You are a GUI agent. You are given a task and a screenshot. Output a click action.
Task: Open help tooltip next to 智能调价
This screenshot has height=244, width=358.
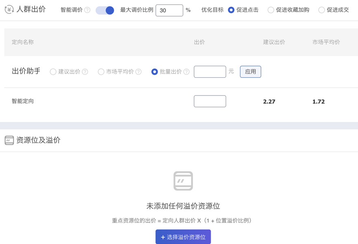click(87, 10)
